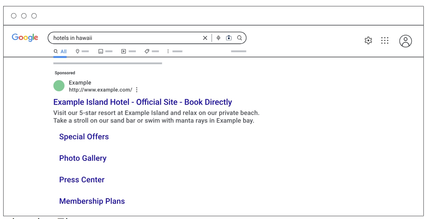Click the green Example advertiser favicon
The image size is (427, 219).
pyautogui.click(x=59, y=86)
